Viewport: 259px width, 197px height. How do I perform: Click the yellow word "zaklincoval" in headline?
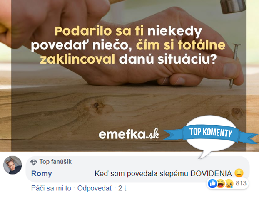77,59
